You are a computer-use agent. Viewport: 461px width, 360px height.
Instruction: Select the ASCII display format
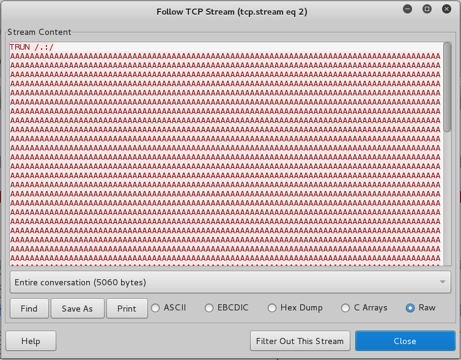[x=156, y=308]
